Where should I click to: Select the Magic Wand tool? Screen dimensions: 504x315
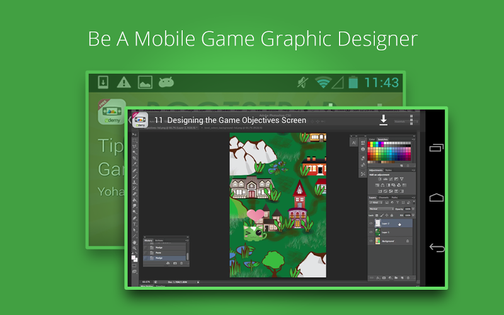pos(134,152)
